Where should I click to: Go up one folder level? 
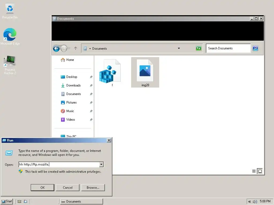pyautogui.click(x=75, y=48)
